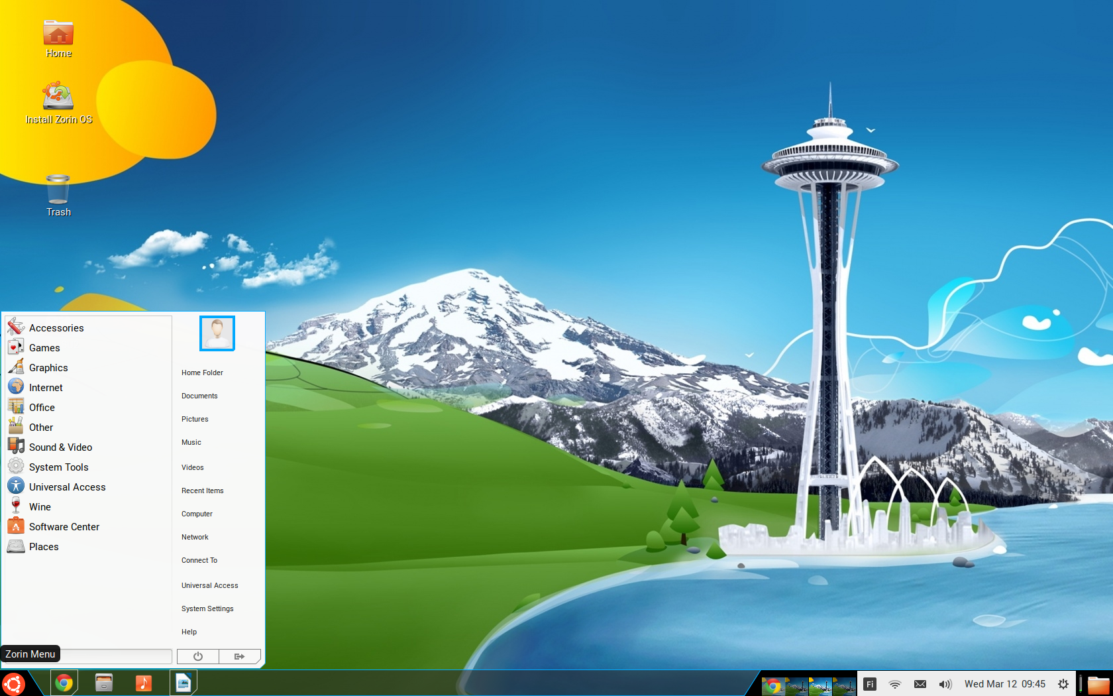Screen dimensions: 1113x696
Task: Open the volume control in system tray
Action: [945, 684]
